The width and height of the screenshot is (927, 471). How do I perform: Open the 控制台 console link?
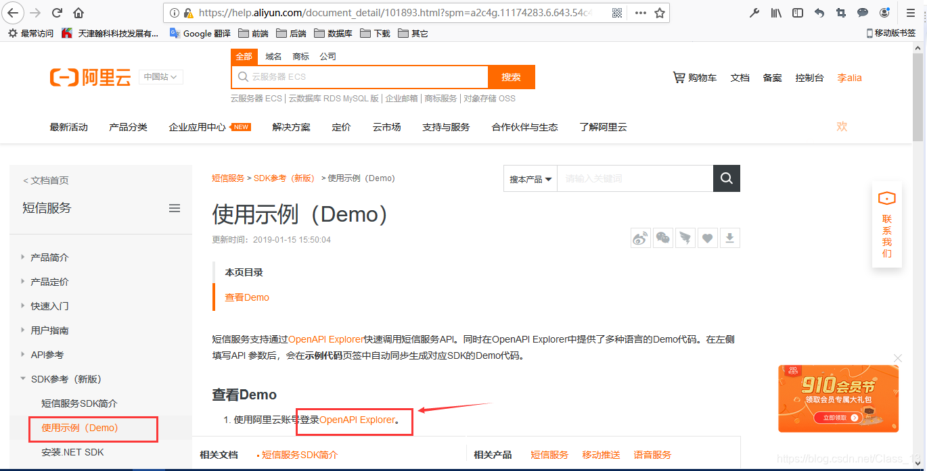click(809, 78)
